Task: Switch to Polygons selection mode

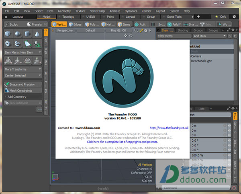Action: pos(92,24)
